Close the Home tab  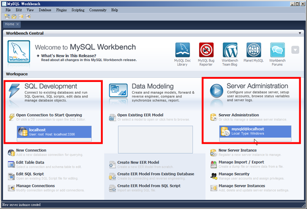click(x=17, y=24)
